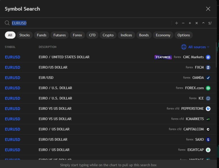Insert the caret power operator
219x168 pixels.
203,23
